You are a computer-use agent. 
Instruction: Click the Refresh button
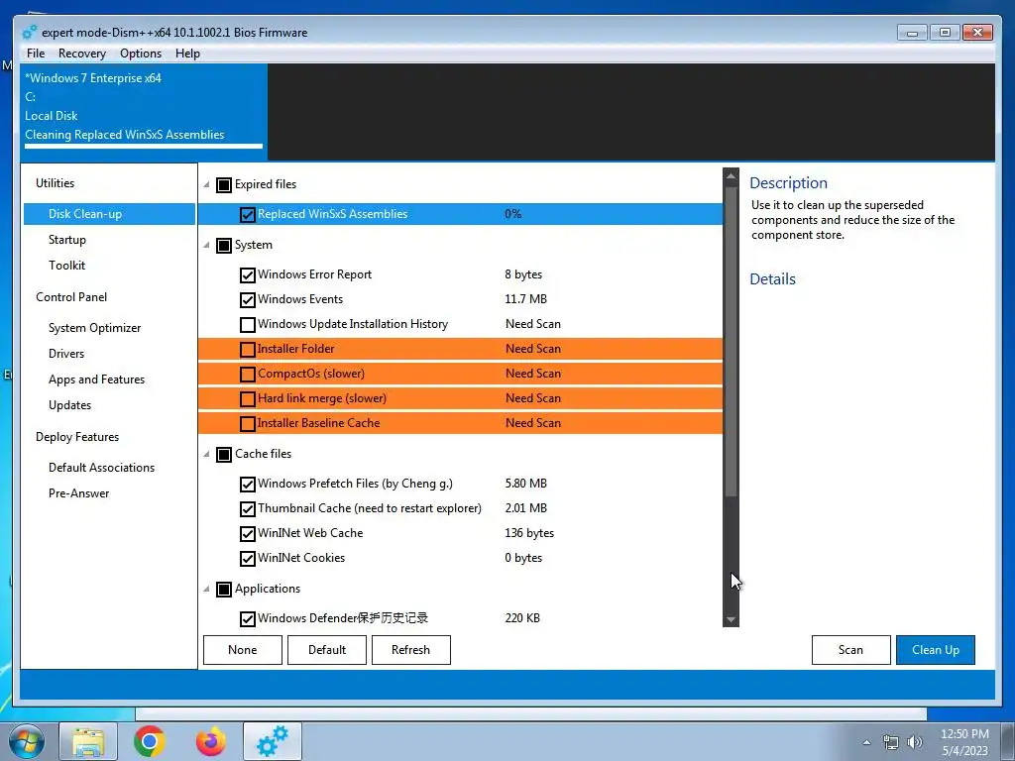click(x=411, y=650)
